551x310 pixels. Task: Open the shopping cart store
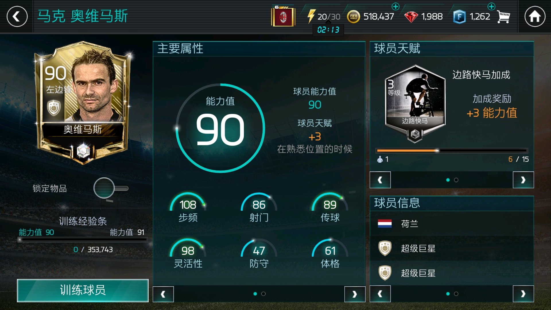point(504,17)
